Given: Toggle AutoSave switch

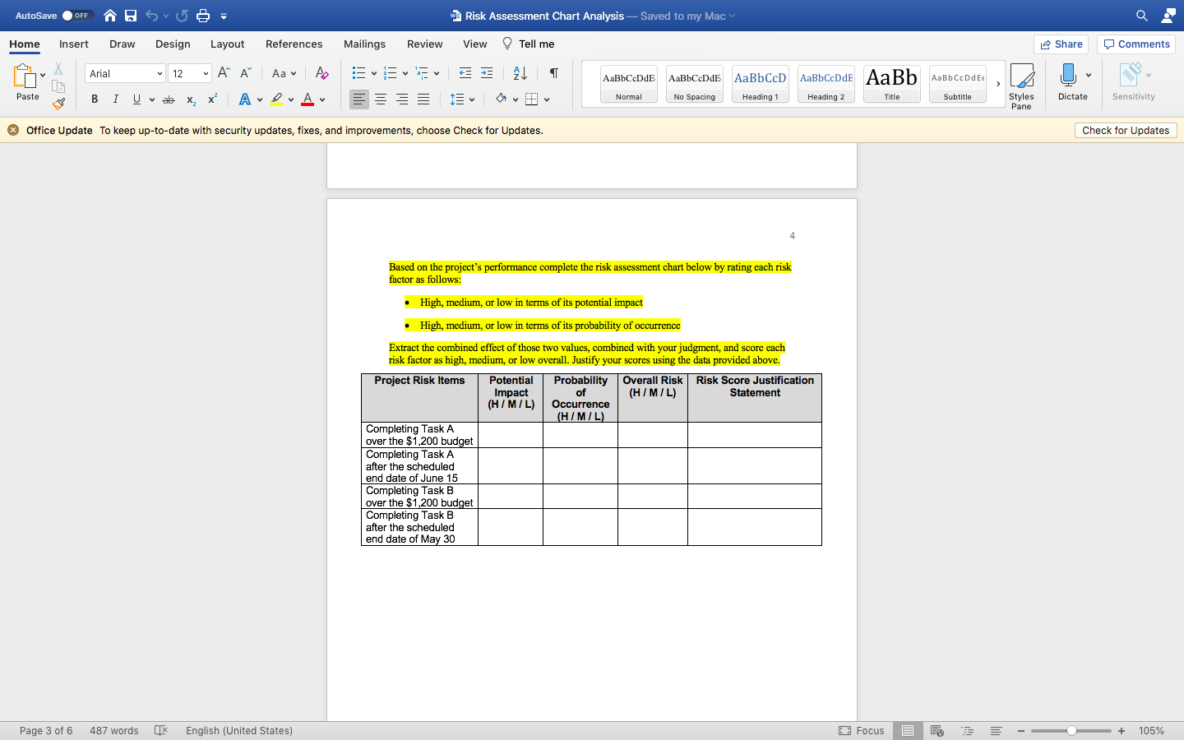Looking at the screenshot, I should 76,16.
